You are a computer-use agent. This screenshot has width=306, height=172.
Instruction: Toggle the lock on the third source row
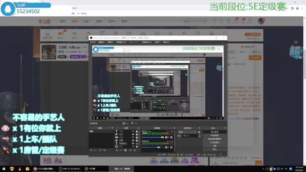(x=137, y=137)
